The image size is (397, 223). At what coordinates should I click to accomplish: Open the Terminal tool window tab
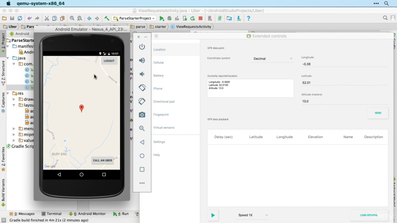51,214
